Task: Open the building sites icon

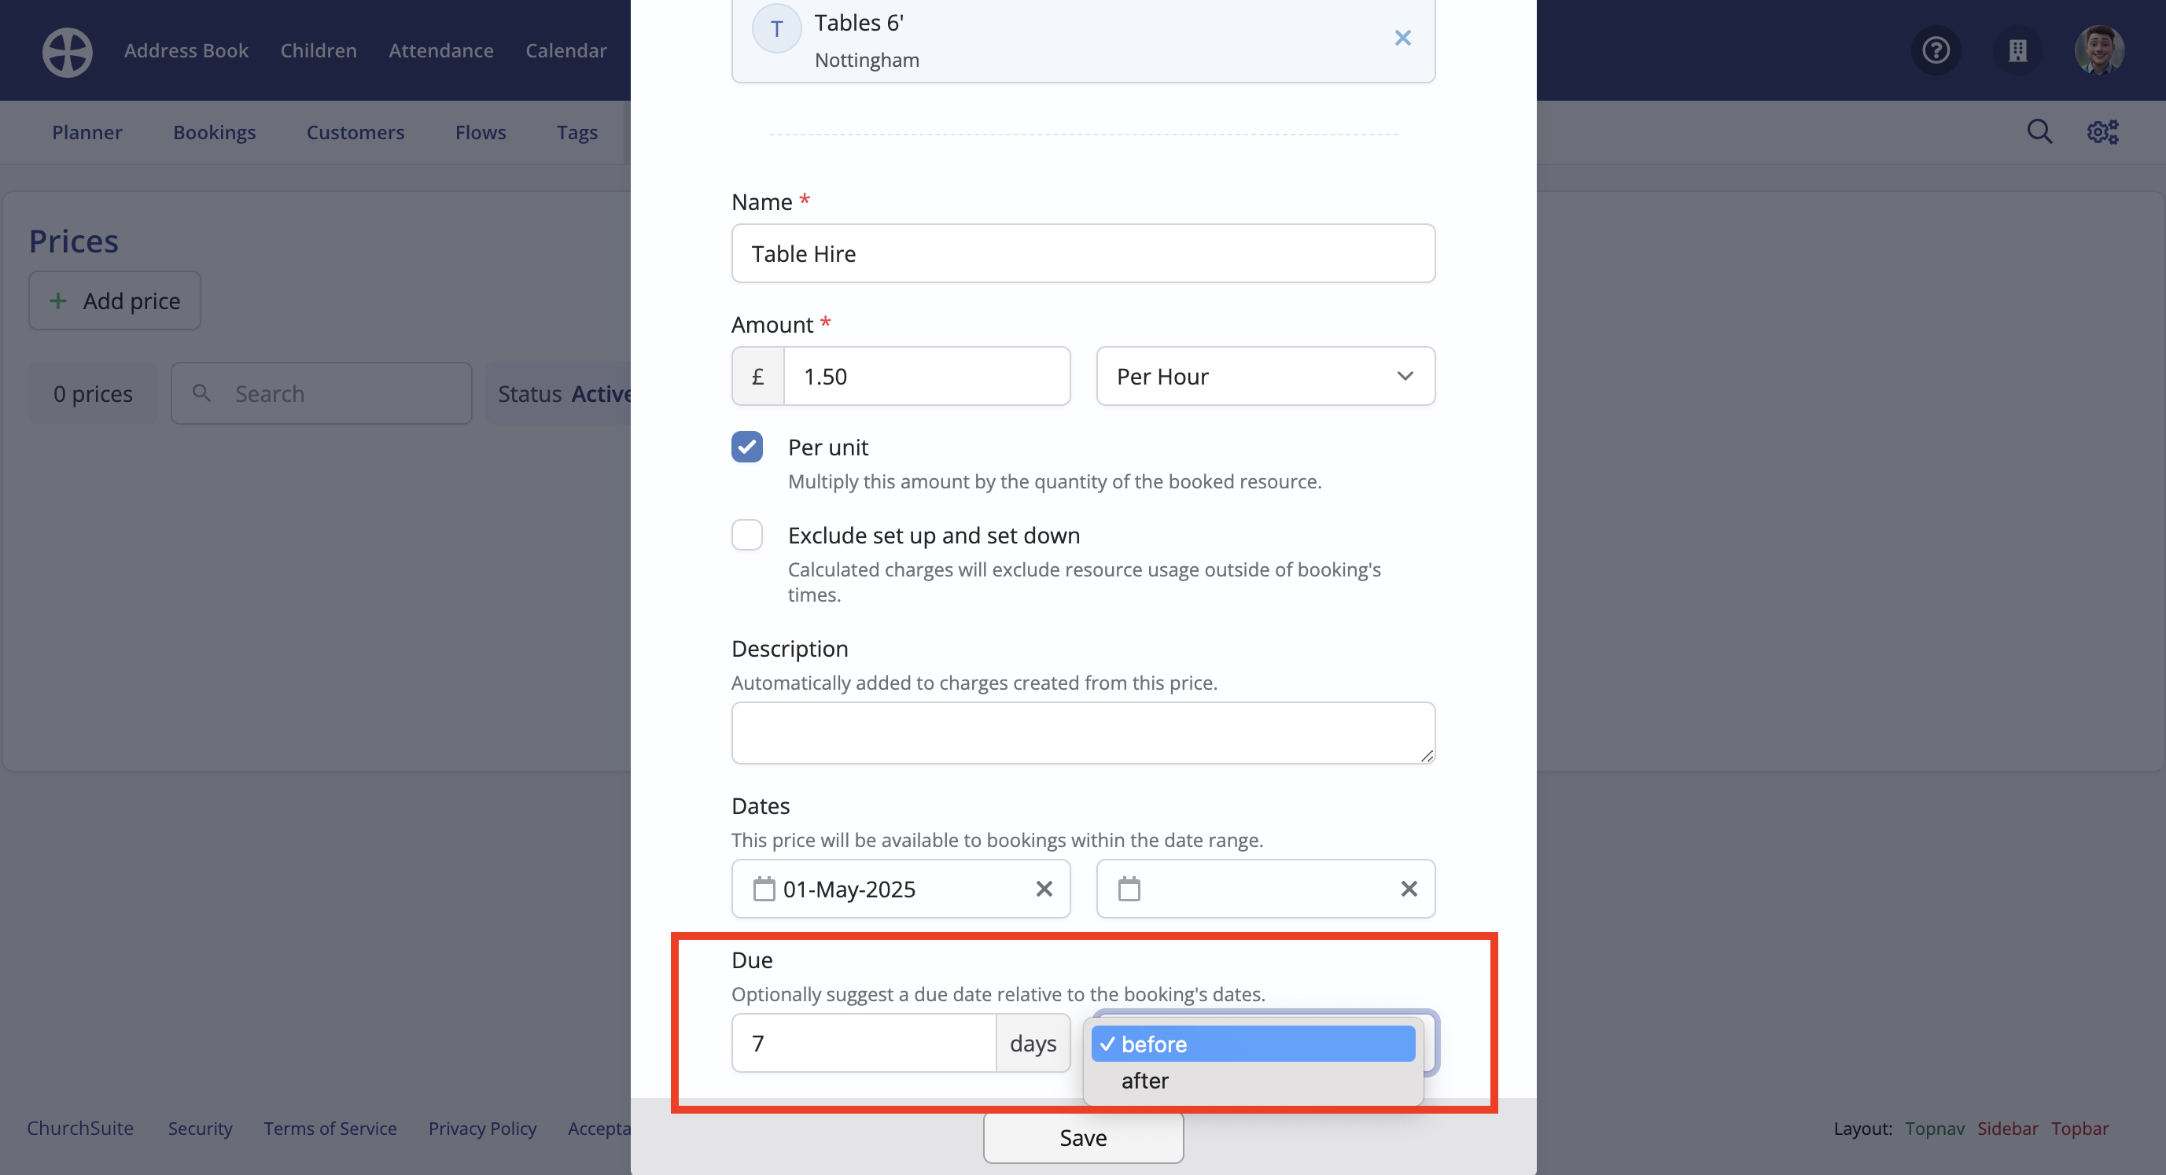Action: tap(2017, 50)
